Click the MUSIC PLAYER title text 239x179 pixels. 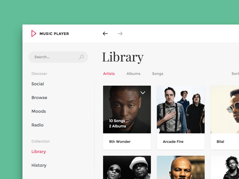coord(54,34)
